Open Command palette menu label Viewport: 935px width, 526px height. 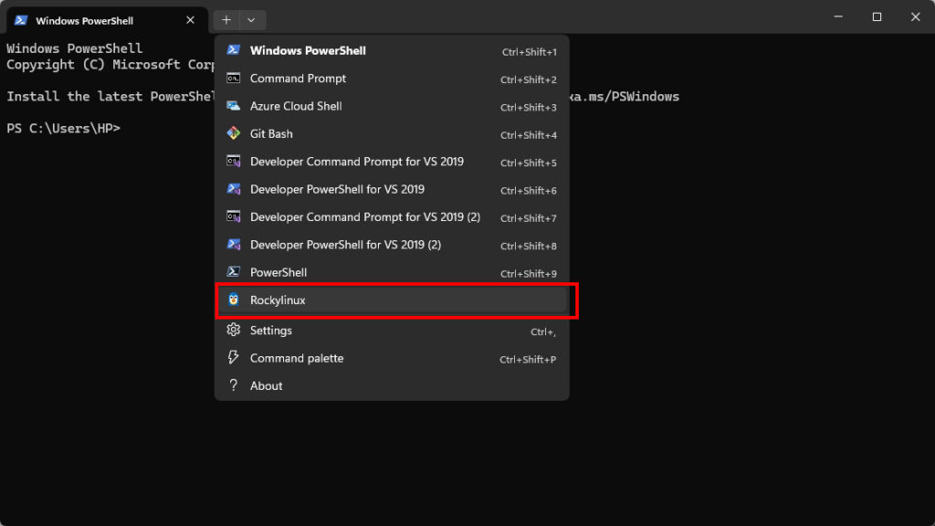[x=297, y=358]
